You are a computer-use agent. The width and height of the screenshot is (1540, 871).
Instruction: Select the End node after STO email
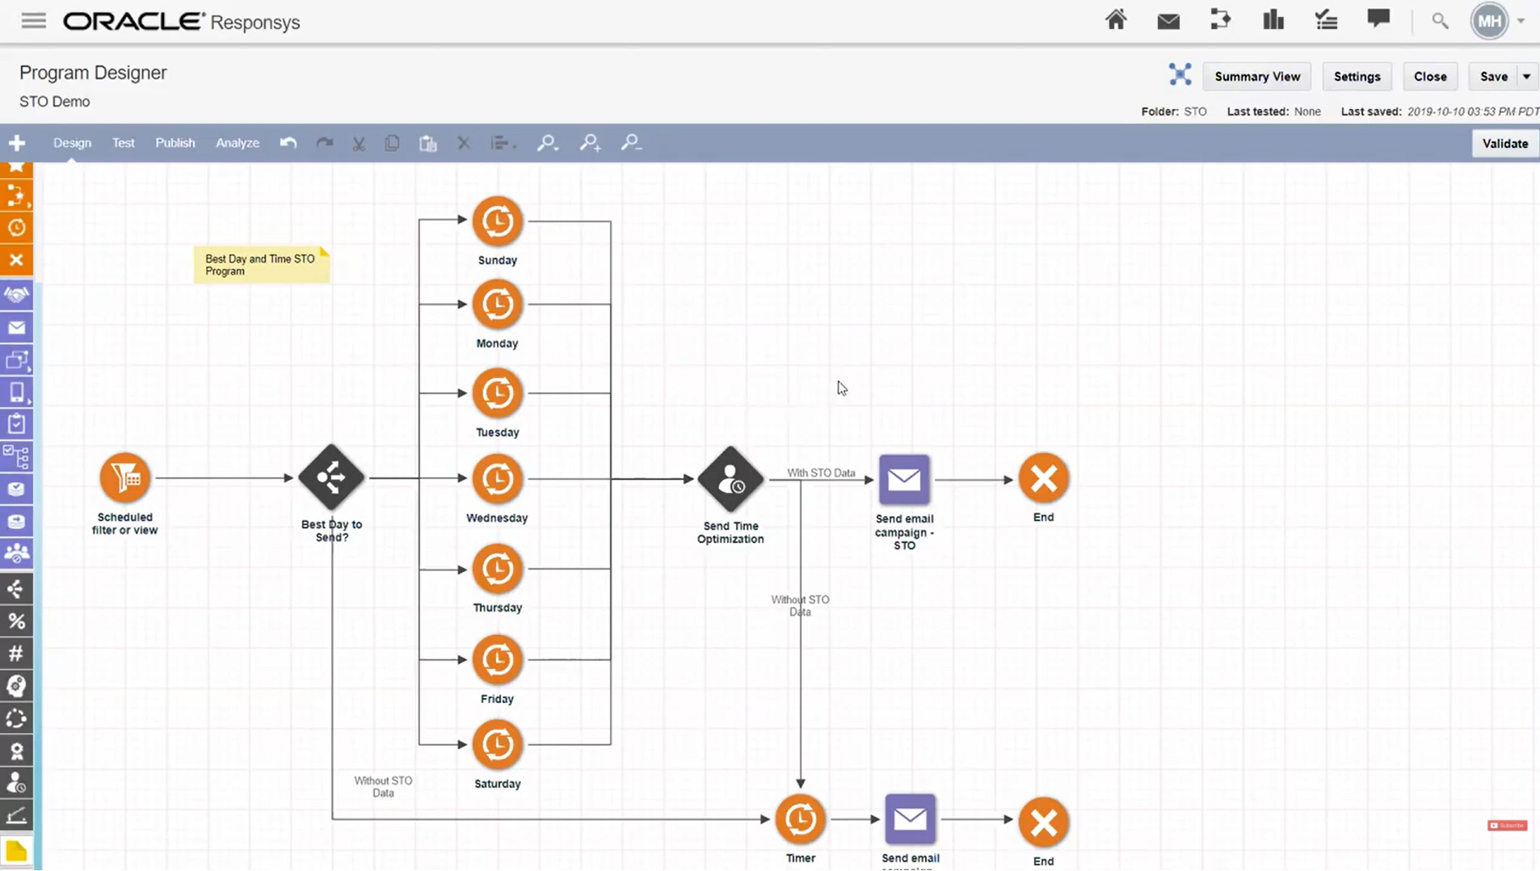(x=1043, y=478)
